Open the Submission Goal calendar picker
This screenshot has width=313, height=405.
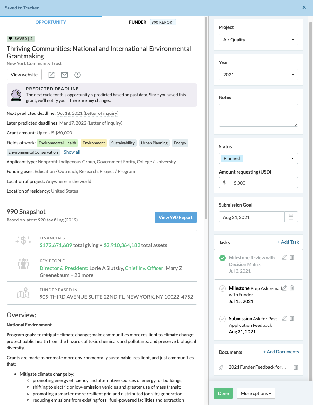[x=291, y=217]
